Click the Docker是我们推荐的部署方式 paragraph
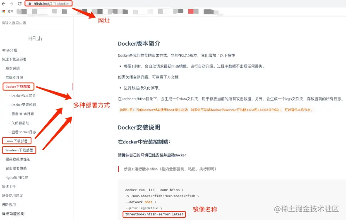This screenshot has height=220, width=346. click(176, 55)
